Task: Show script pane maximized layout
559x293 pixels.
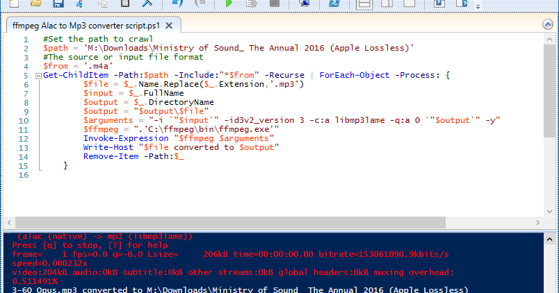Action: [410, 3]
